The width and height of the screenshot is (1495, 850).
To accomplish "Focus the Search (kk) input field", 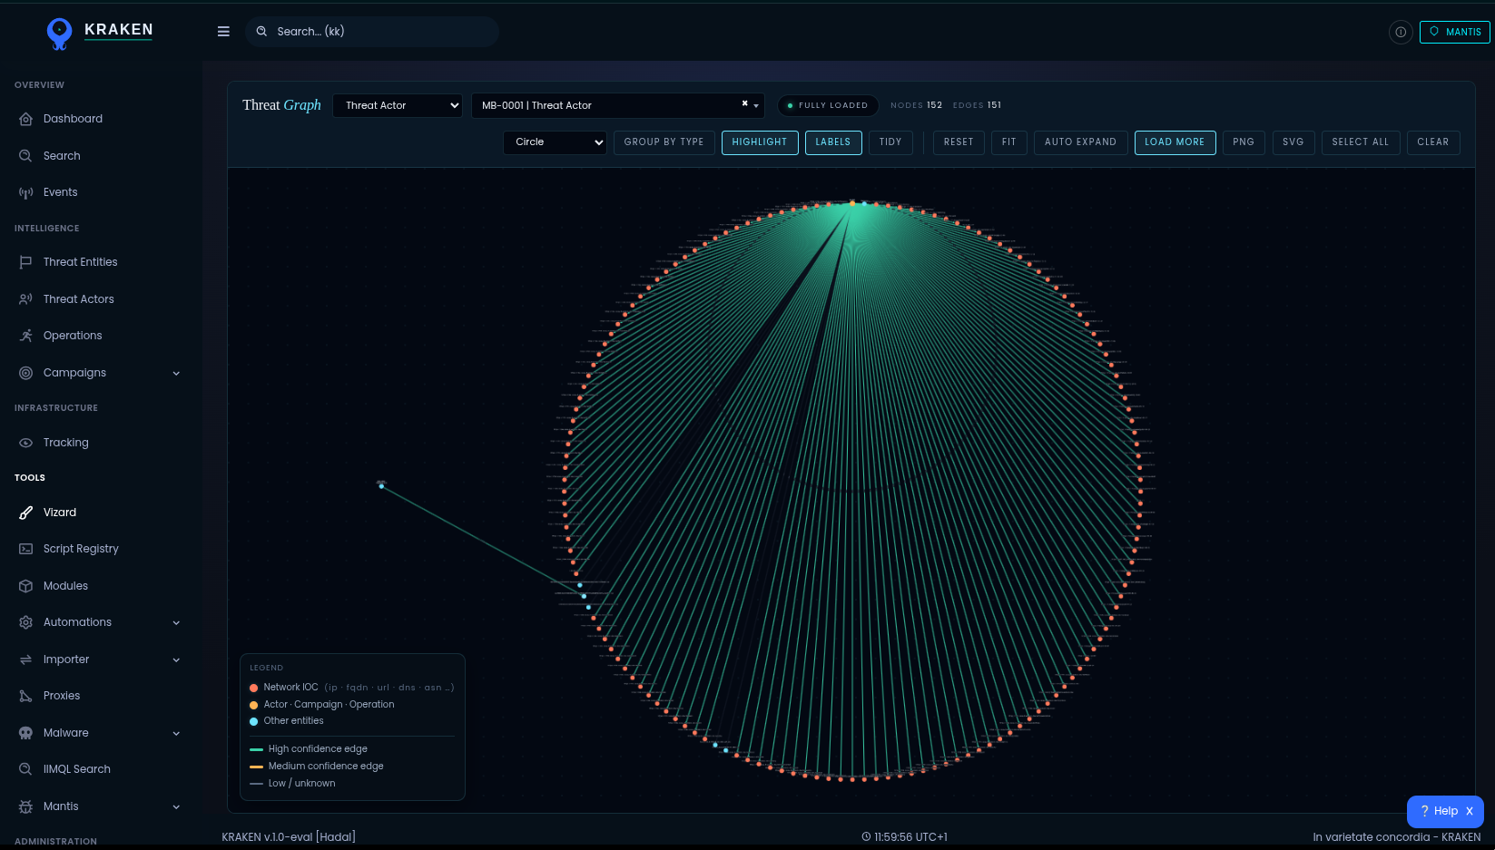I will coord(372,32).
